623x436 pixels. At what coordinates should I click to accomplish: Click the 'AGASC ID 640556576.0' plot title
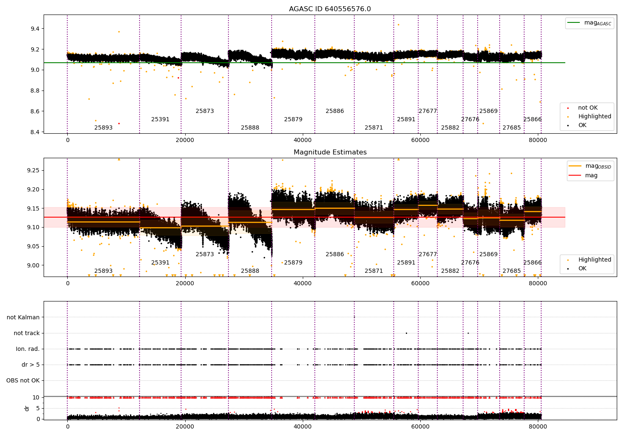pyautogui.click(x=330, y=9)
